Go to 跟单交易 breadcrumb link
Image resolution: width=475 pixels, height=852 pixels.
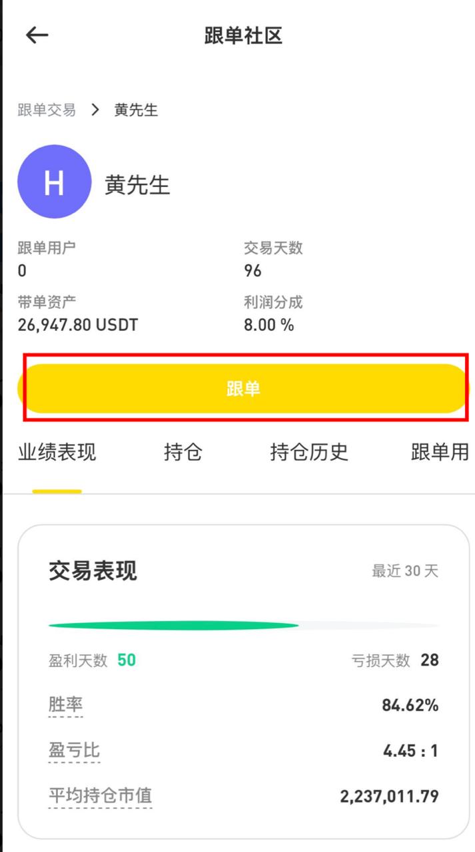(x=47, y=110)
